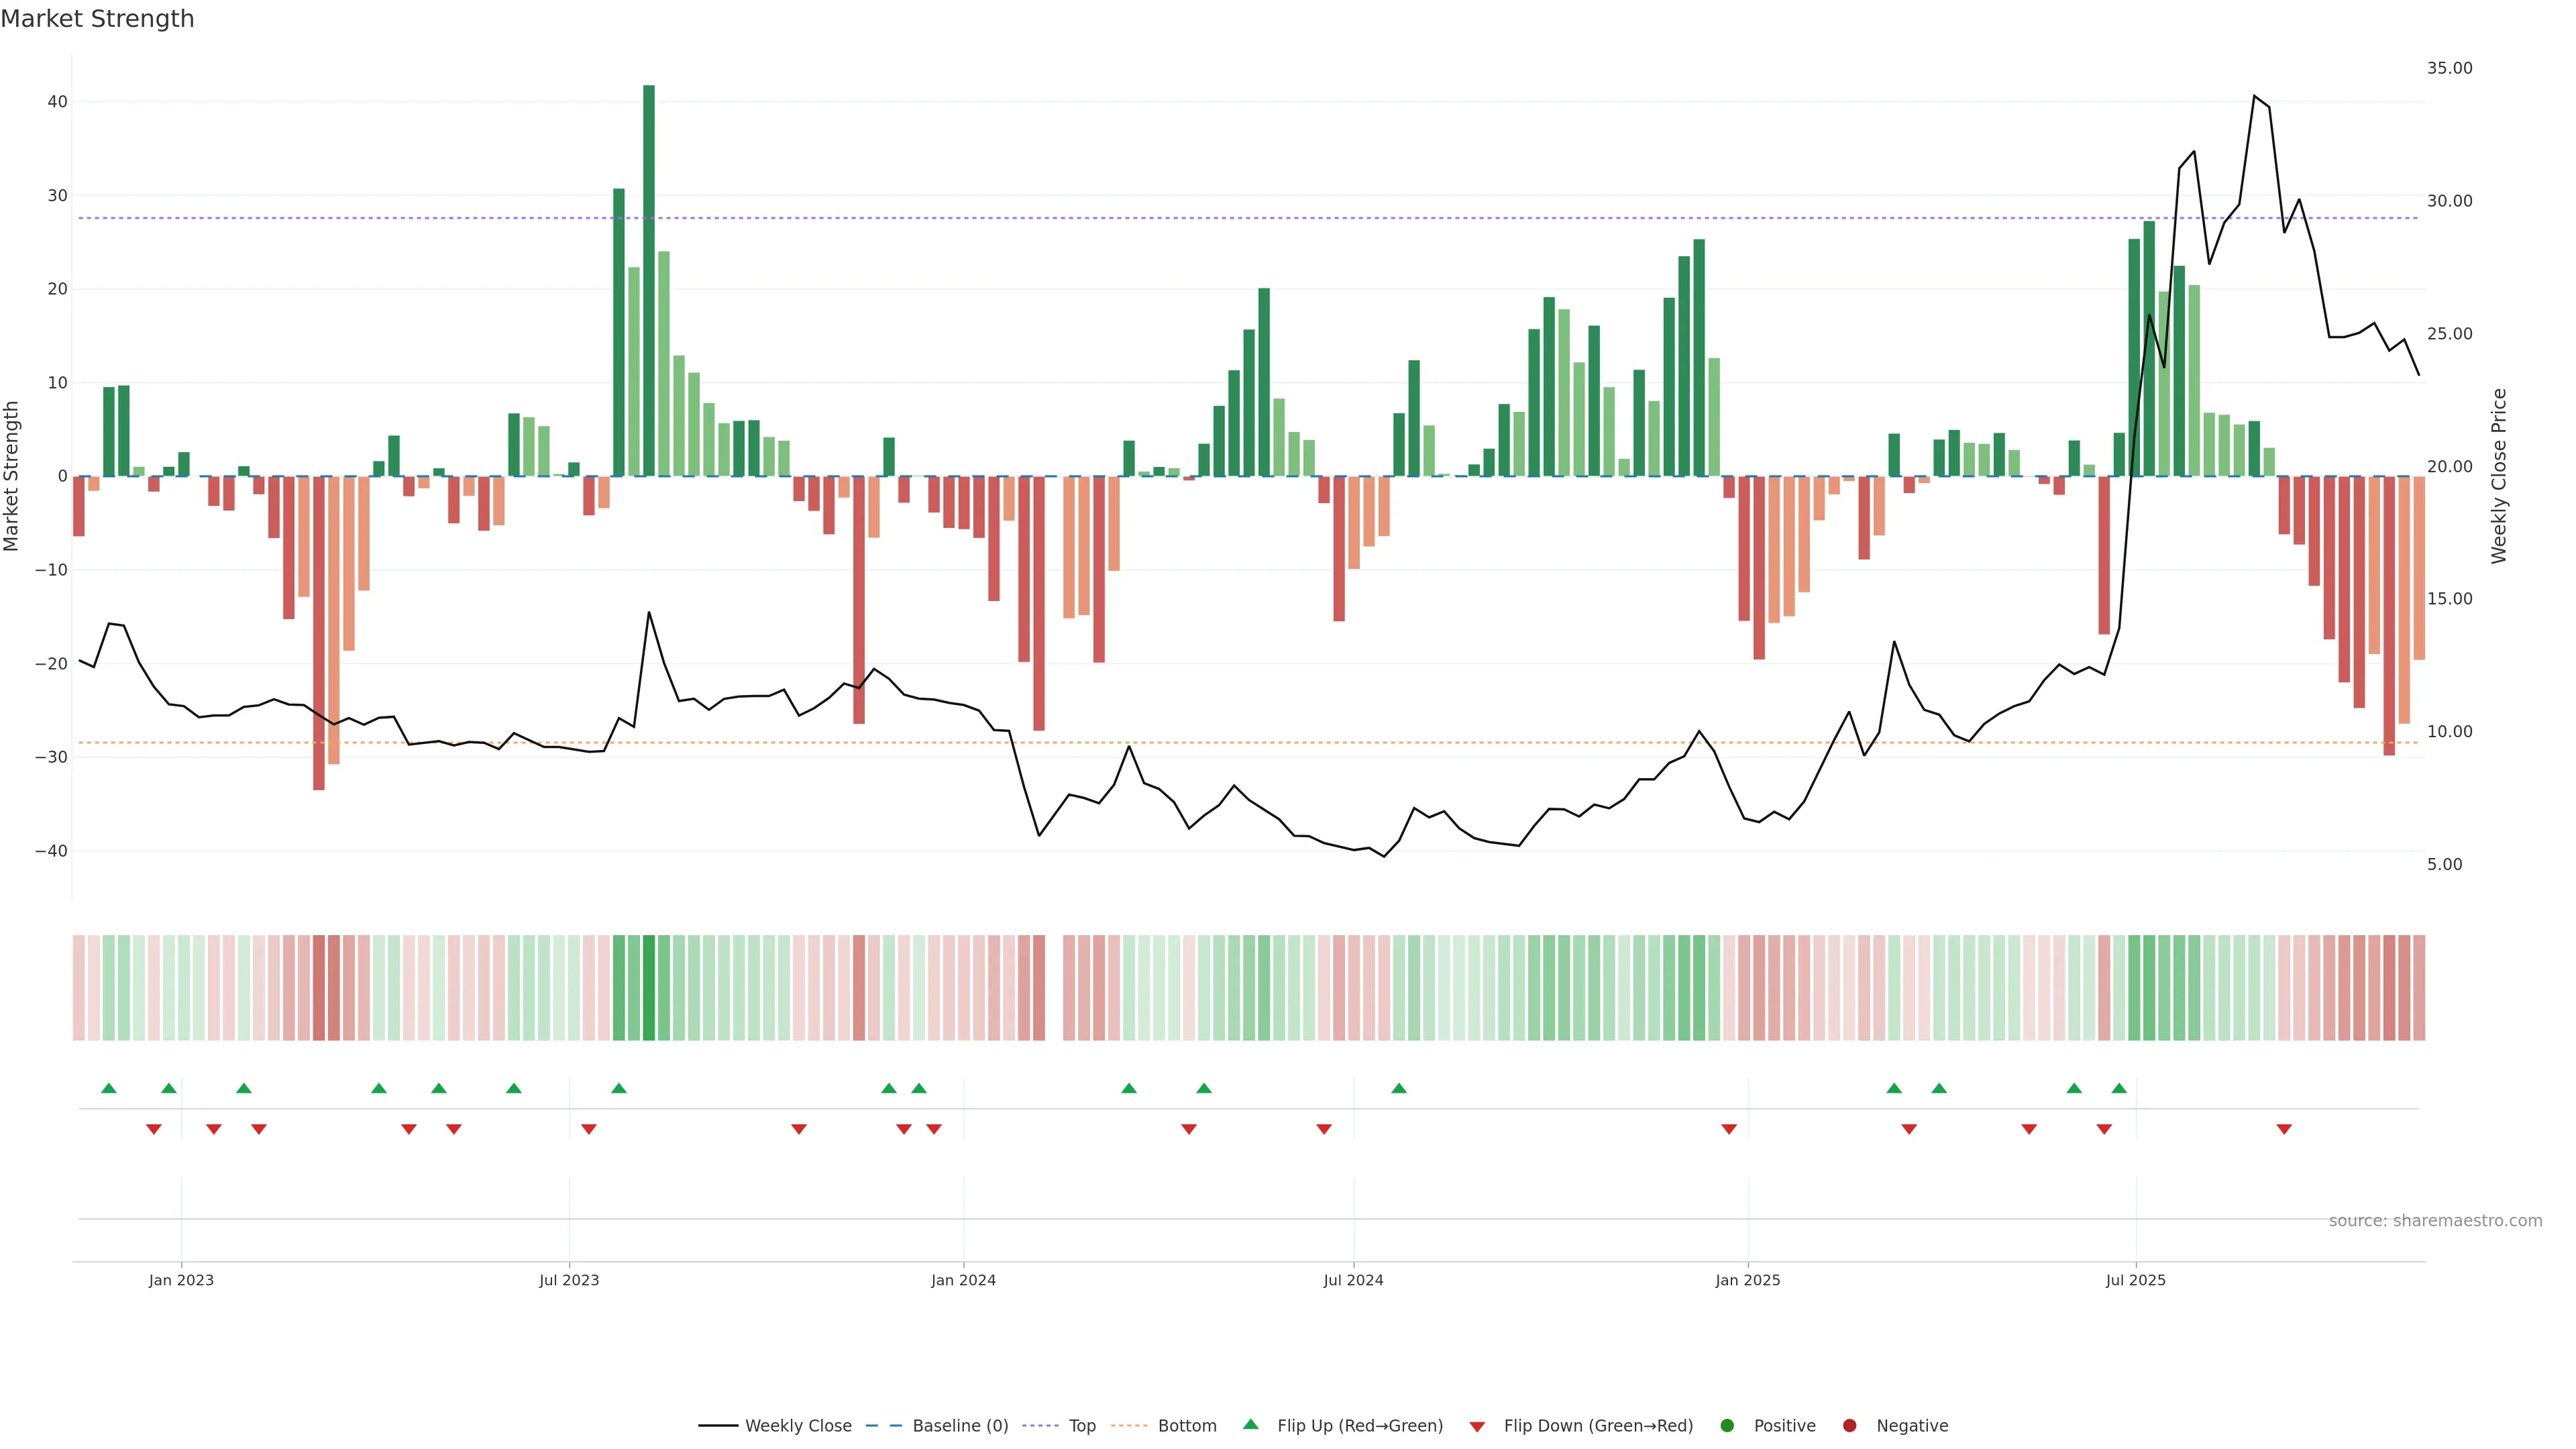This screenshot has height=1449, width=2576.
Task: Click the flip-up marker just after Jul 2024
Action: coord(1399,1088)
